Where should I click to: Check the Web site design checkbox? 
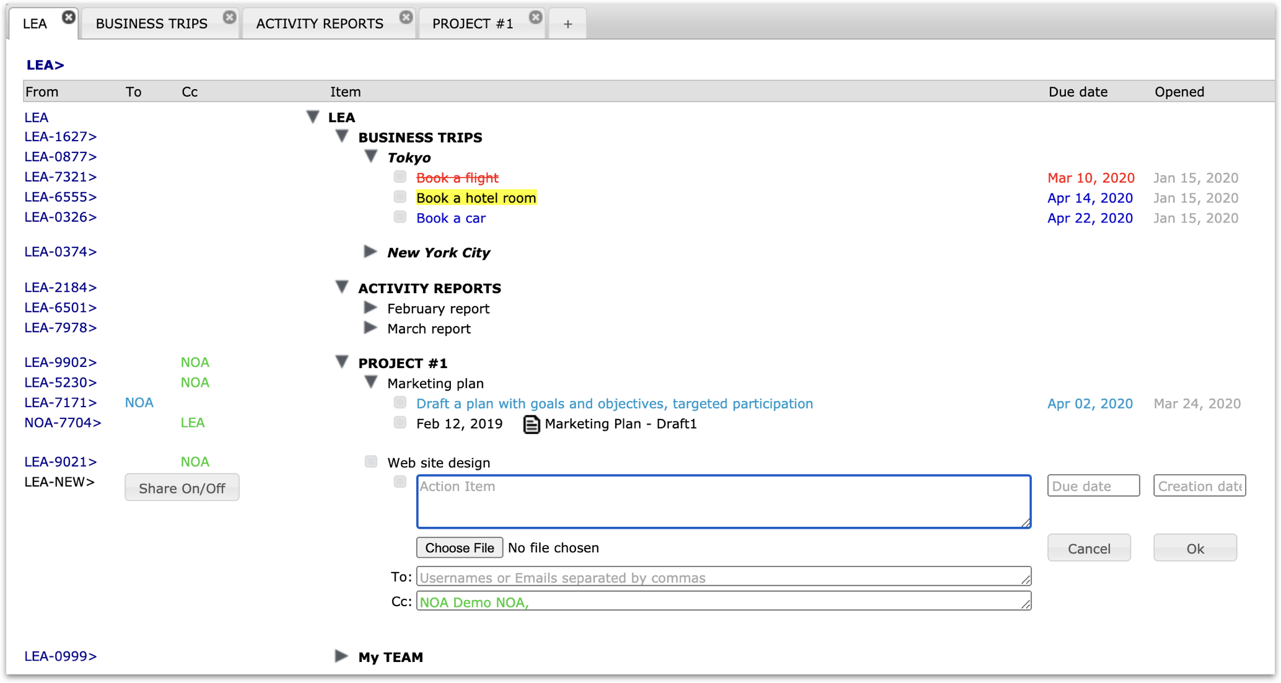coord(371,461)
